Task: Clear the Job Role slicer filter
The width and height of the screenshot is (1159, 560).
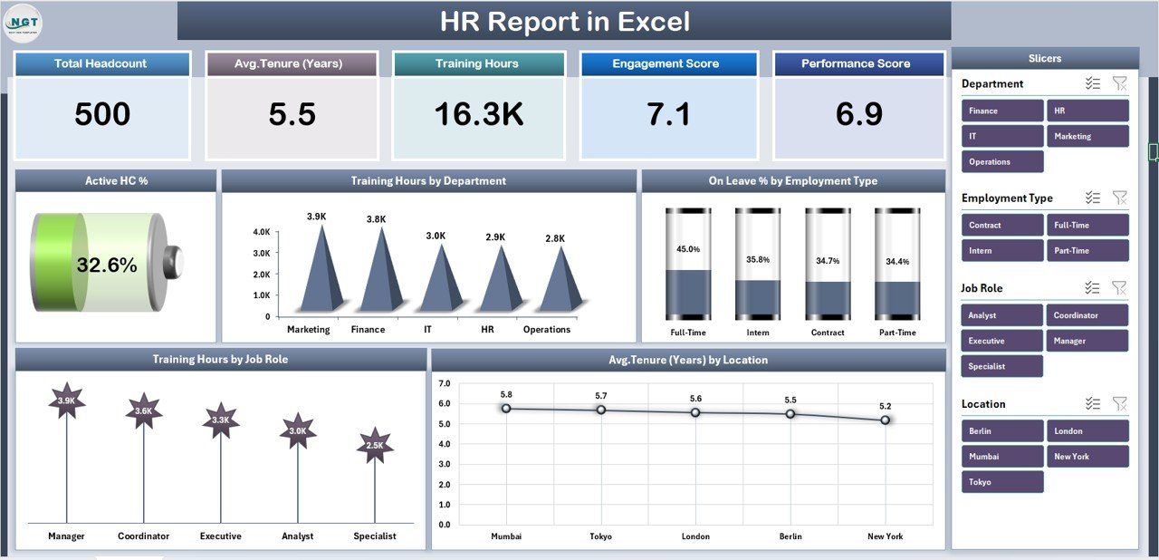Action: (1120, 287)
